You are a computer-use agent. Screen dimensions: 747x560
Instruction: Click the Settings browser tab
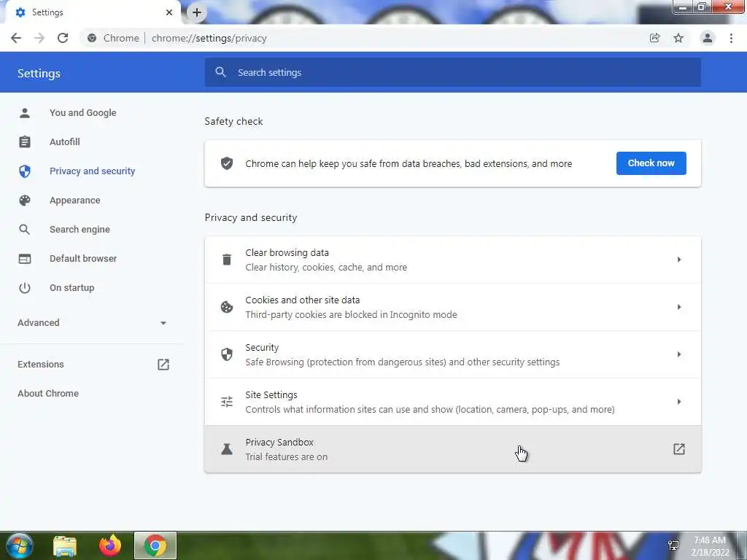[93, 12]
